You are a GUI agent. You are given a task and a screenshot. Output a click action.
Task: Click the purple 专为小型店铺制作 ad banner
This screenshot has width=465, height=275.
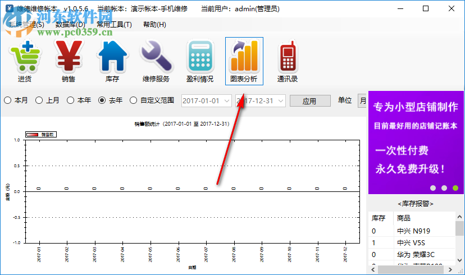point(416,143)
